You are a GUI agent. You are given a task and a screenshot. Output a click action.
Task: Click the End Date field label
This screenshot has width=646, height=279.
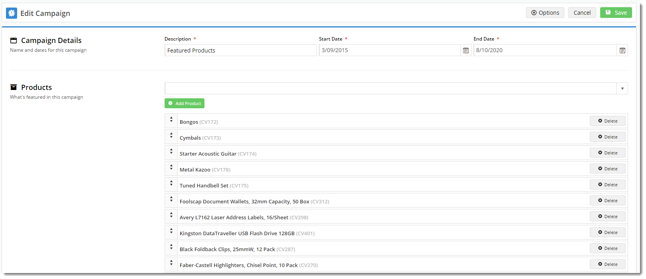484,39
